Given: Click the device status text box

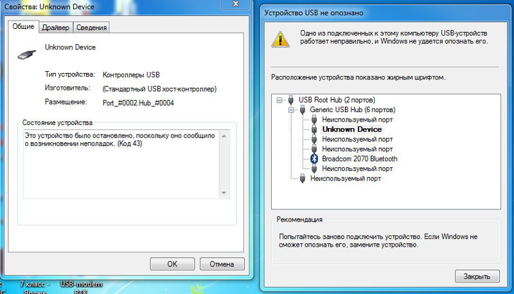Looking at the screenshot, I should [127, 165].
